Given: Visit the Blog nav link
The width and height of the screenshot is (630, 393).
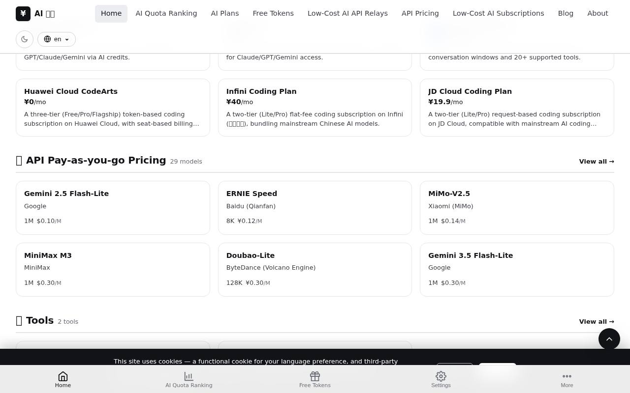Looking at the screenshot, I should [566, 13].
